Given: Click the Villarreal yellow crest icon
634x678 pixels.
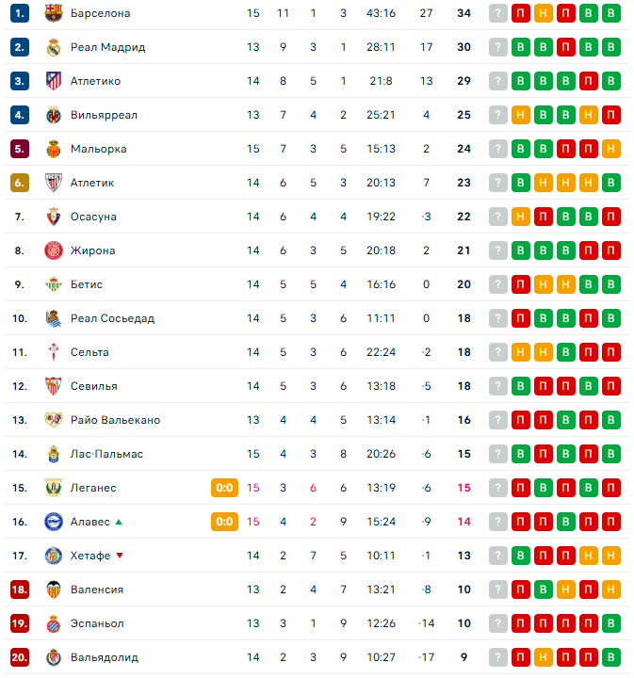Looking at the screenshot, I should [53, 115].
